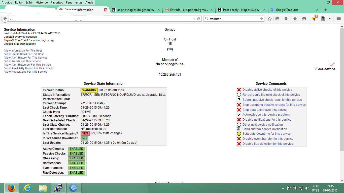The height and width of the screenshot is (193, 344).
Task: Disable active checks of this service
Action: coord(267,90)
